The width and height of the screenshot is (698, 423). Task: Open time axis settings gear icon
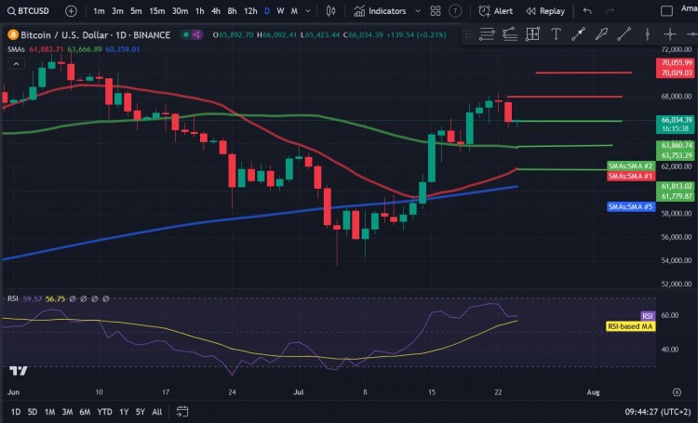click(x=677, y=392)
